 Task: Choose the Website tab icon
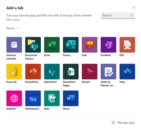click(x=14, y=98)
